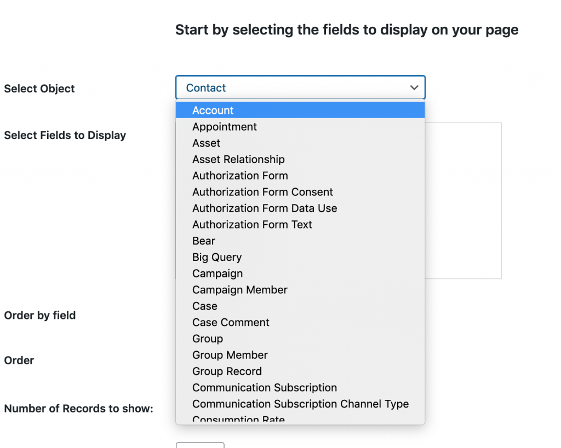Viewport: 561px width, 448px height.
Task: Choose Big Query from the list
Action: (x=300, y=257)
